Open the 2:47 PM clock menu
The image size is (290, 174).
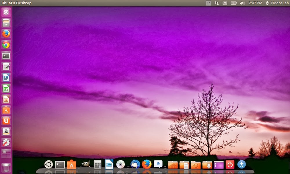point(255,3)
